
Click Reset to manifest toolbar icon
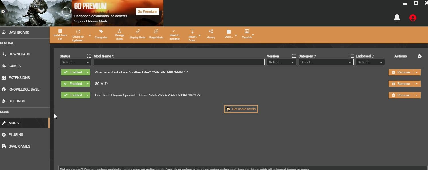point(174,35)
